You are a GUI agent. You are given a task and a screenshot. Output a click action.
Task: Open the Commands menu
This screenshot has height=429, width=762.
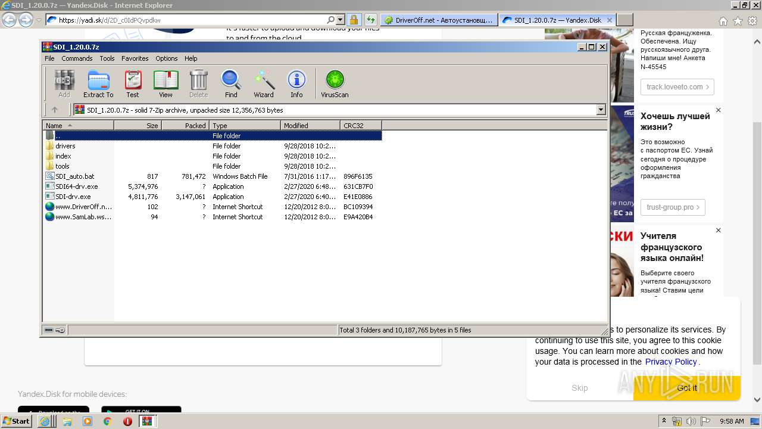point(77,58)
